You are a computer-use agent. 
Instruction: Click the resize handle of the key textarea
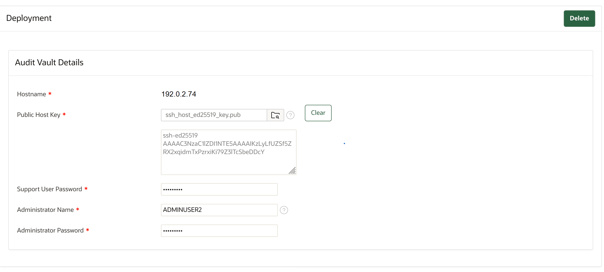292,171
